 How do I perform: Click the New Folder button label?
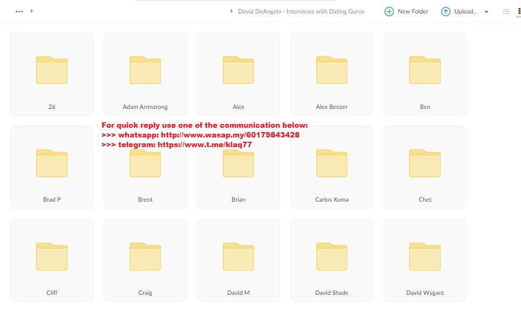click(x=413, y=11)
